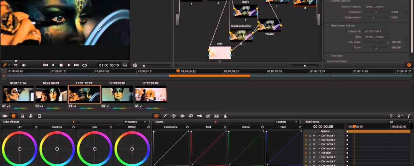414x166 pixels.
Task: Toggle auto keyframe diamond for Corrector 6
Action: (x=314, y=157)
